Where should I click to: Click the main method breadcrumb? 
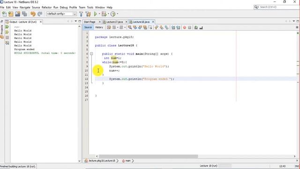(127, 161)
